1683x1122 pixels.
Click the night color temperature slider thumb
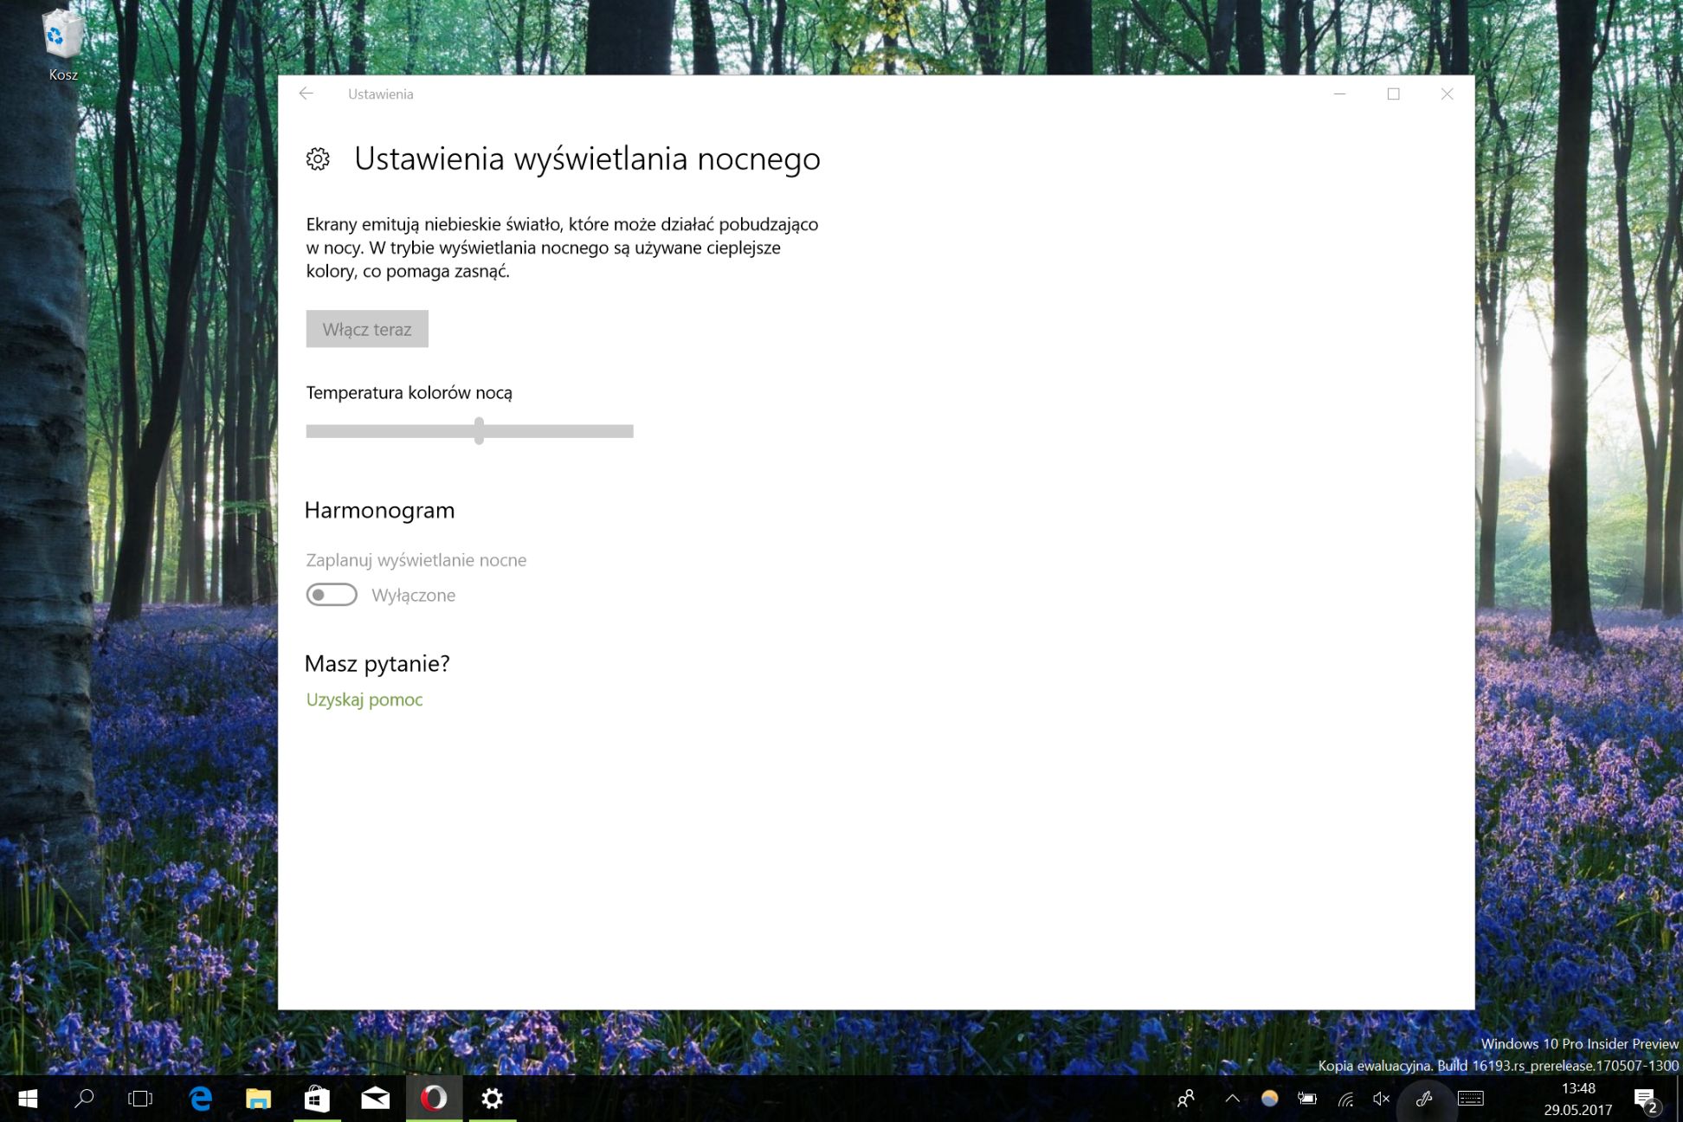pyautogui.click(x=479, y=430)
